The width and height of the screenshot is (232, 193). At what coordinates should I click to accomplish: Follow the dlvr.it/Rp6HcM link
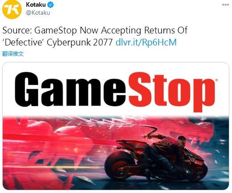tap(146, 42)
